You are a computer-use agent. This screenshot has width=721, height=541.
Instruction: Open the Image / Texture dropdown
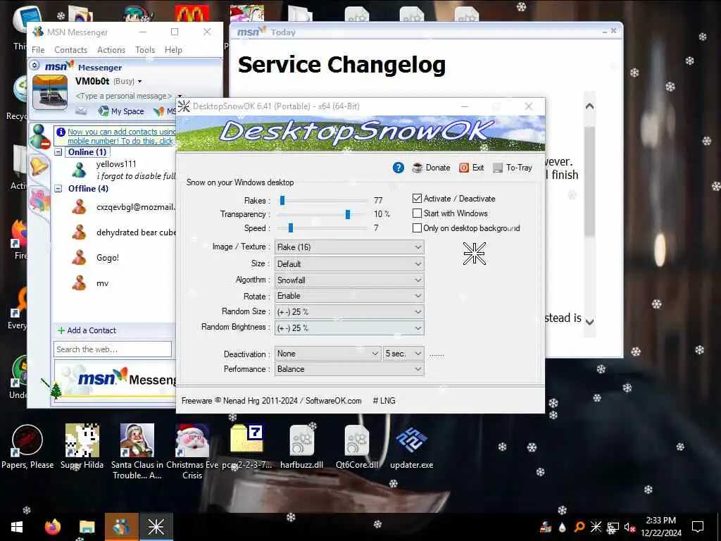tap(349, 247)
